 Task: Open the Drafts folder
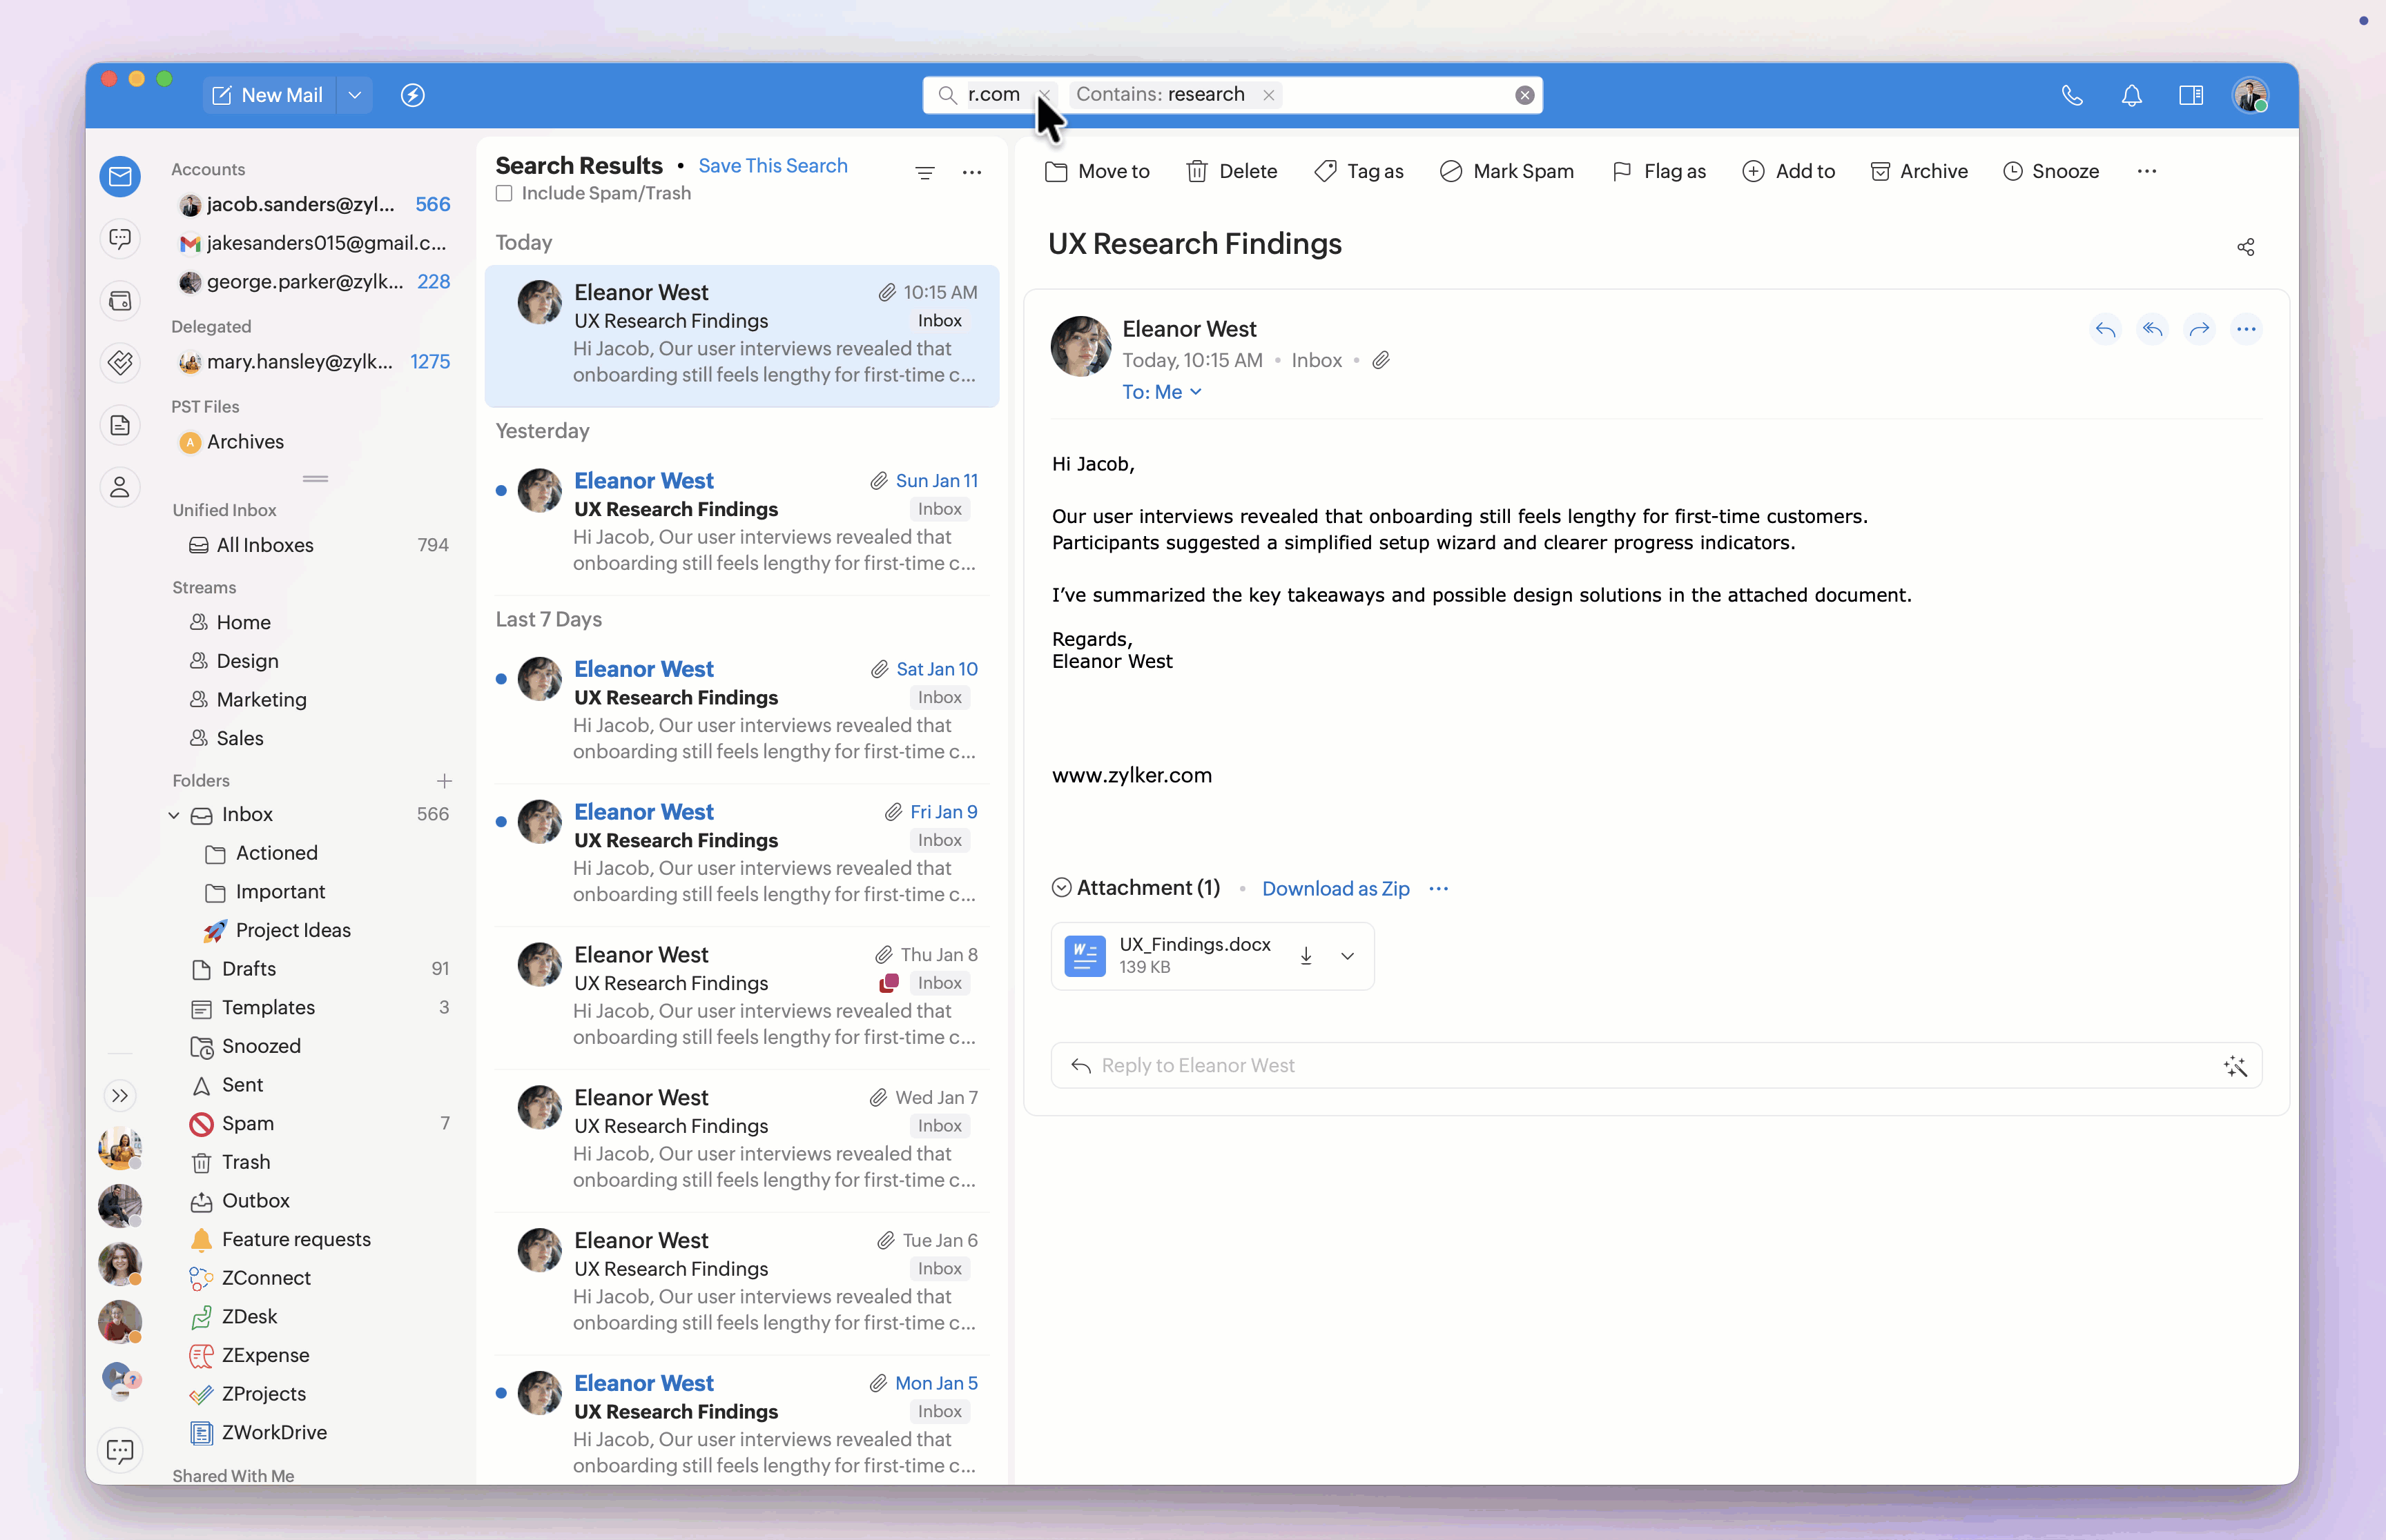point(248,968)
